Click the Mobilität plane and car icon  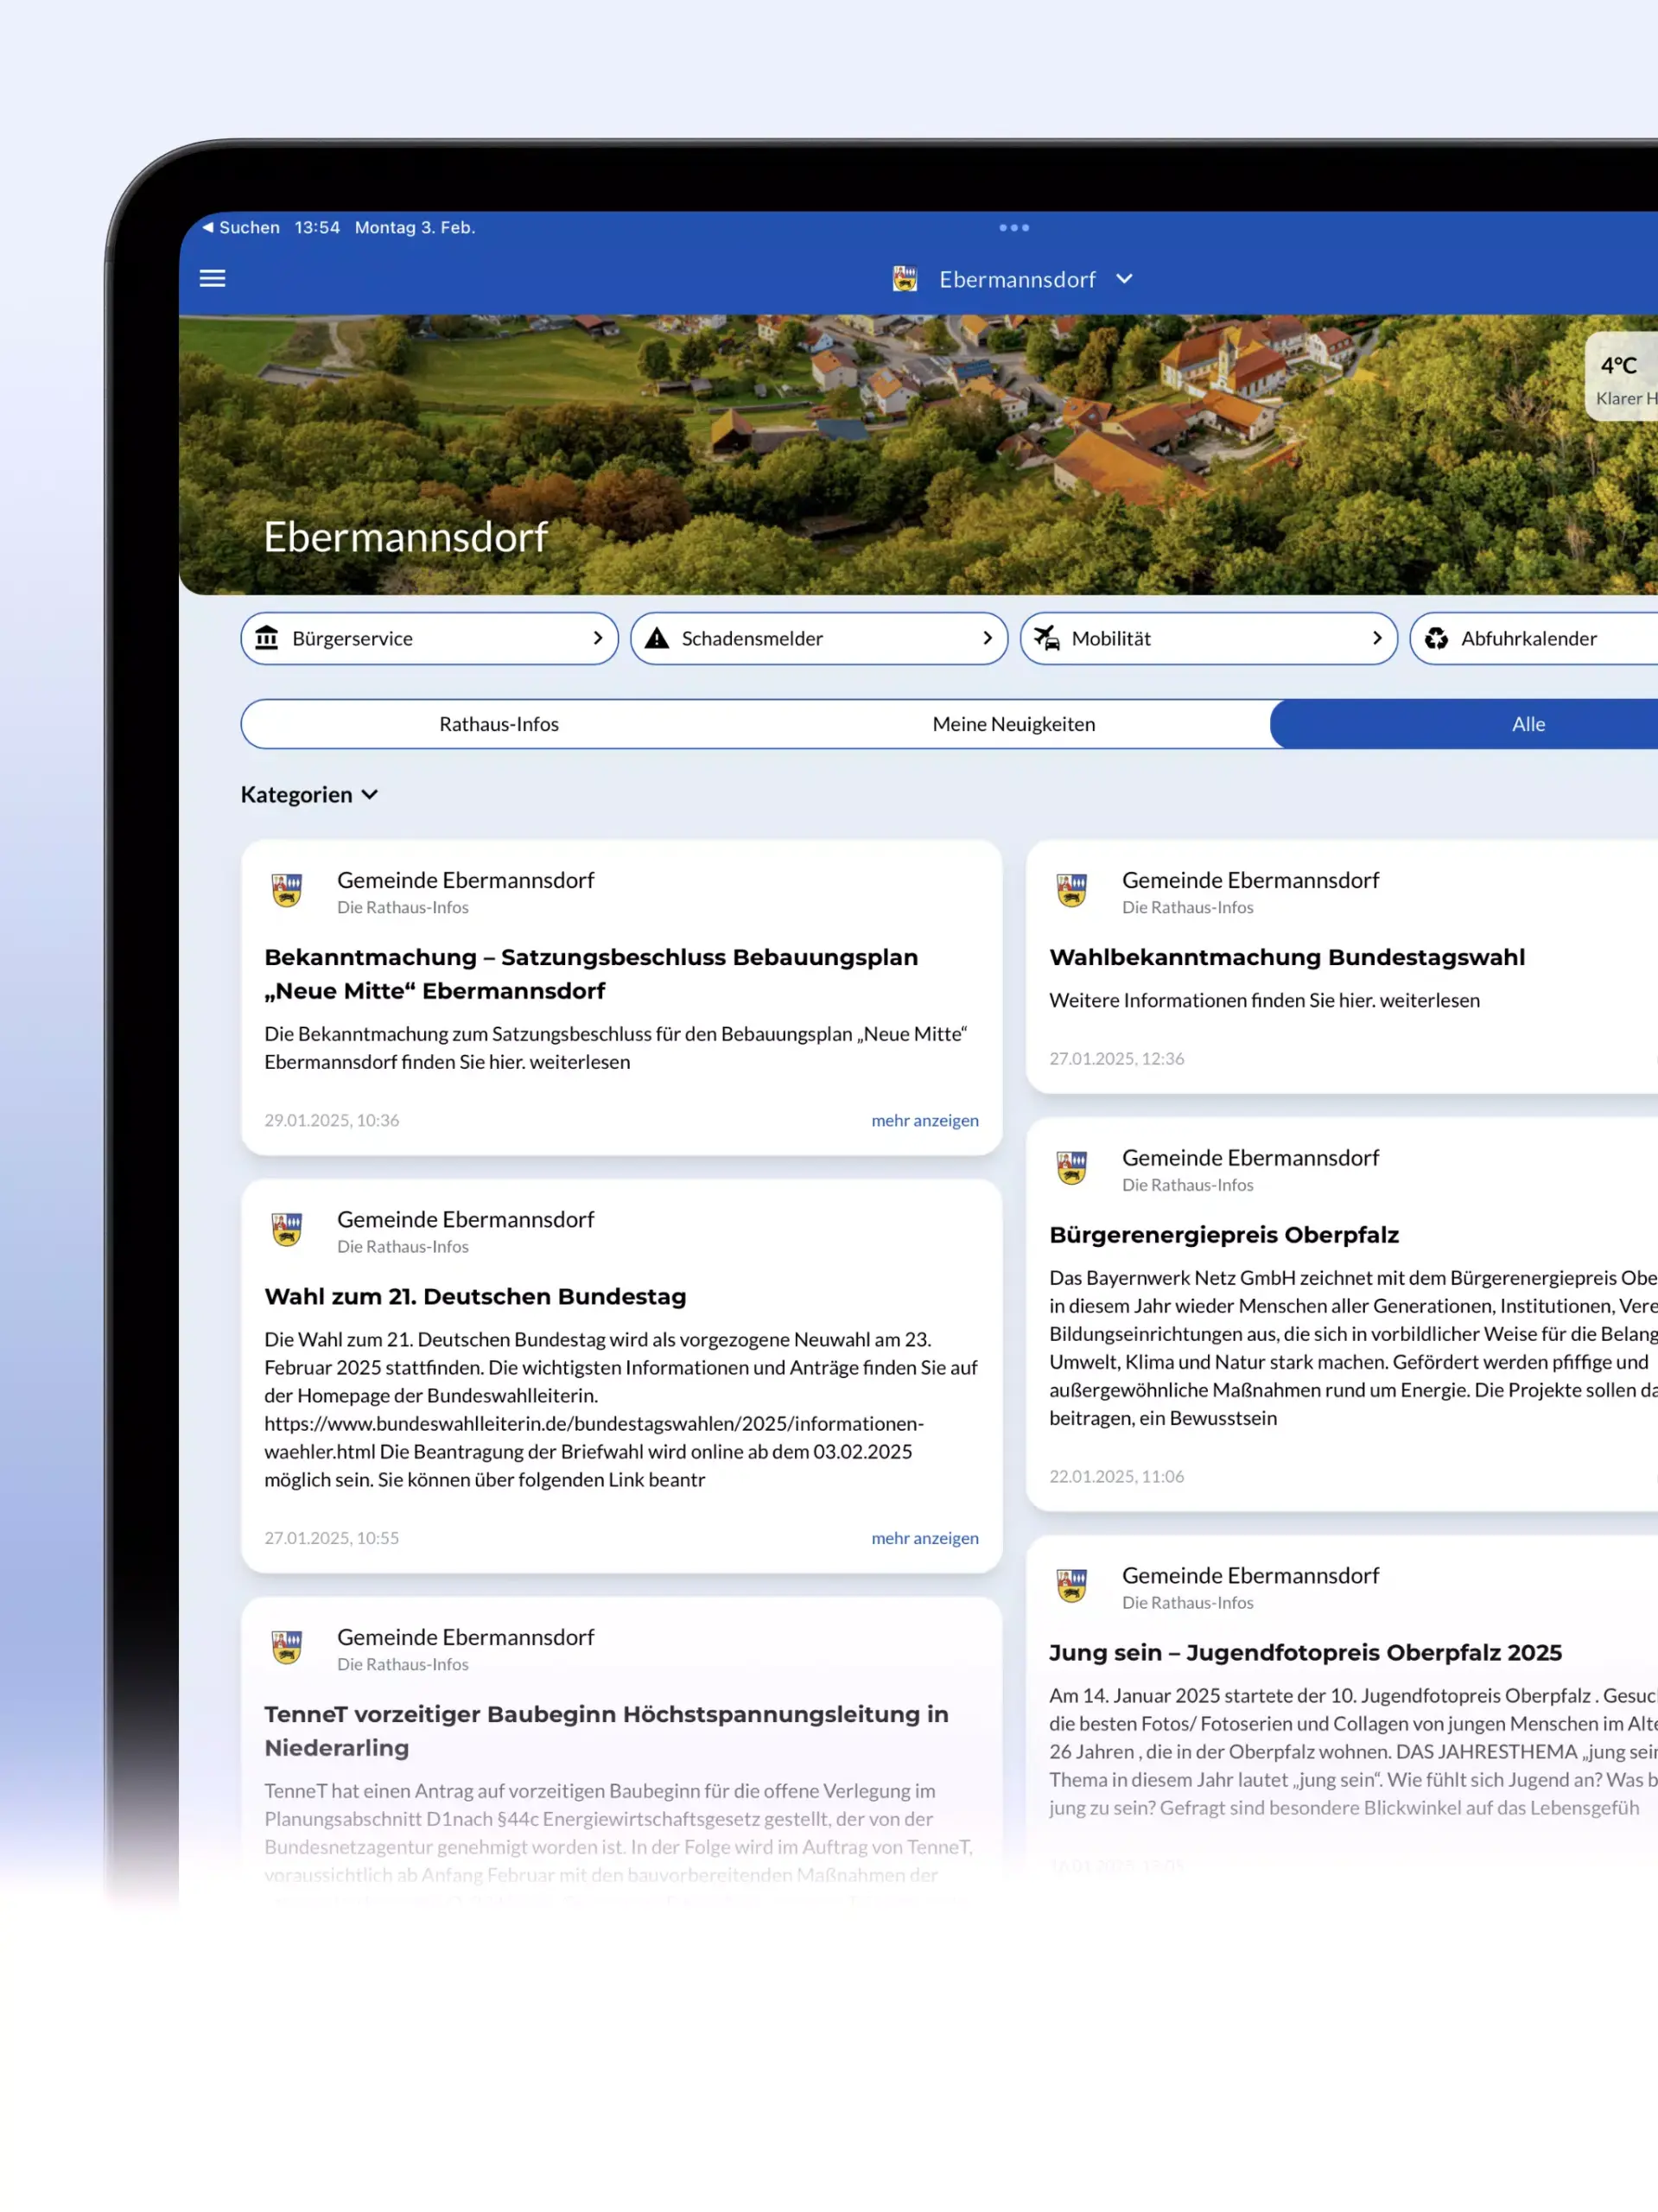click(x=1047, y=638)
